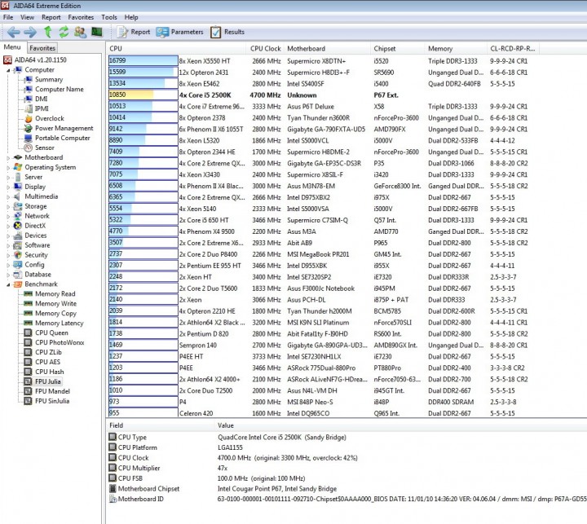Click the Results toolbar button
This screenshot has height=524, width=587.
click(x=227, y=32)
